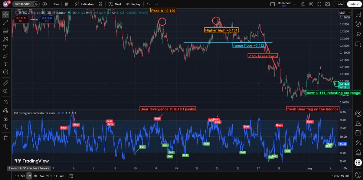Open the 30m interval dropdown
This screenshot has height=180, width=363.
[x=56, y=4]
